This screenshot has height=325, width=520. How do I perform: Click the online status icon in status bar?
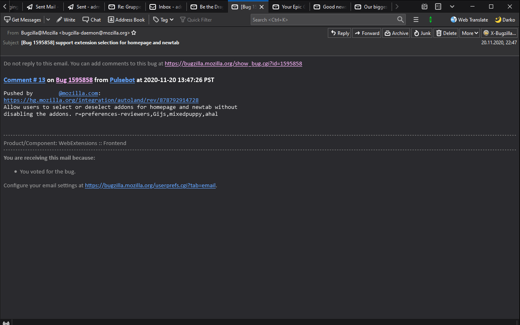(x=6, y=323)
